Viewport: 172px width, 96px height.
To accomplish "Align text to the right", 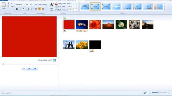I will click(x=43, y=9).
